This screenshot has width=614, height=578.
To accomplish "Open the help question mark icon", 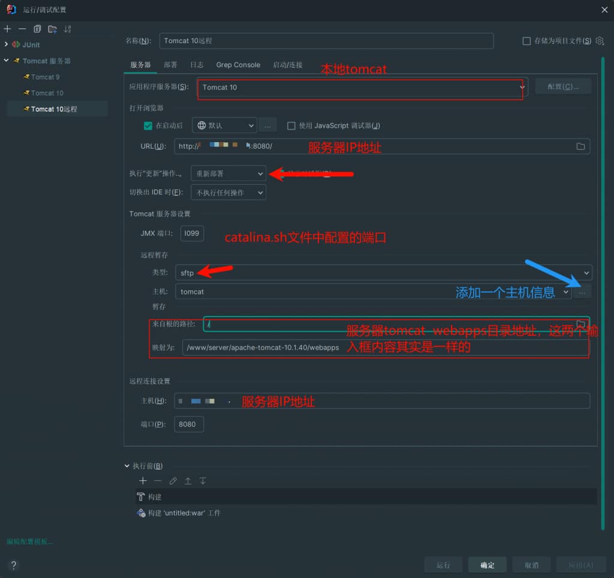I will pyautogui.click(x=13, y=565).
